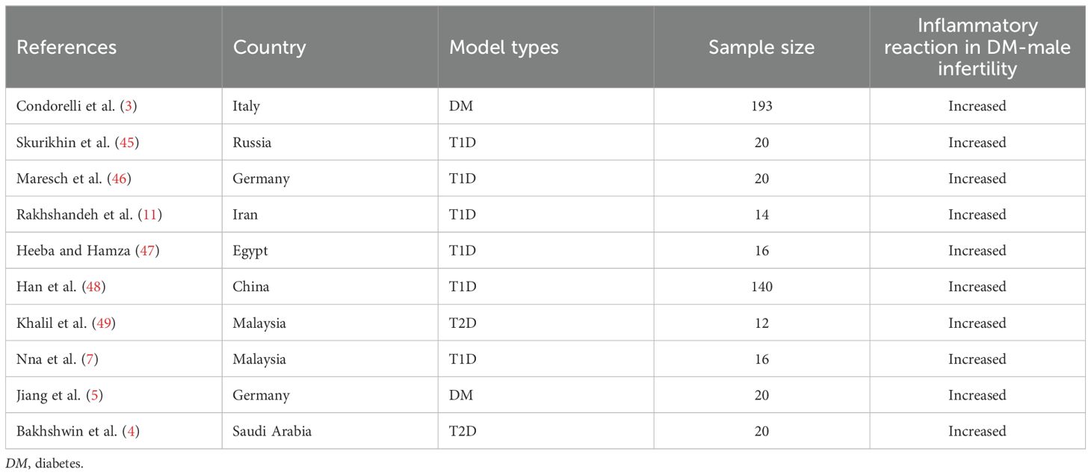Screen dimensions: 1091x475
Task: Click the DM diabetes footnote text
Action: pyautogui.click(x=42, y=464)
